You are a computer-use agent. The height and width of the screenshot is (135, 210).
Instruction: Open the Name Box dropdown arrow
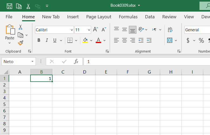(32, 61)
